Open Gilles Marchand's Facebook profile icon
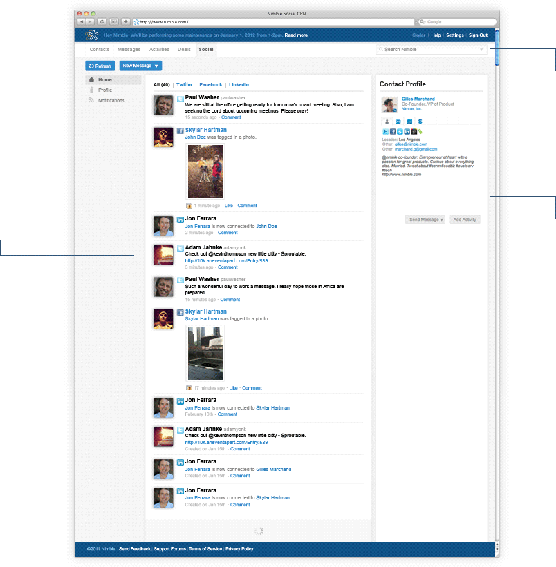556x567 pixels. [x=393, y=132]
